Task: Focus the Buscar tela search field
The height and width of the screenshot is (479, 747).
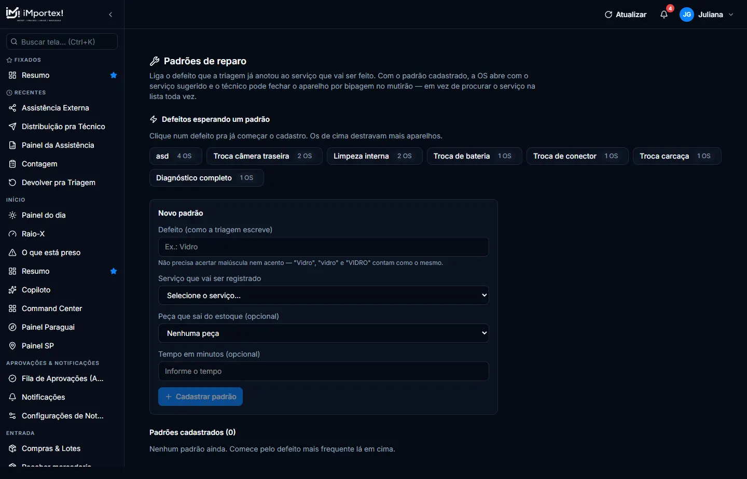Action: (x=62, y=41)
